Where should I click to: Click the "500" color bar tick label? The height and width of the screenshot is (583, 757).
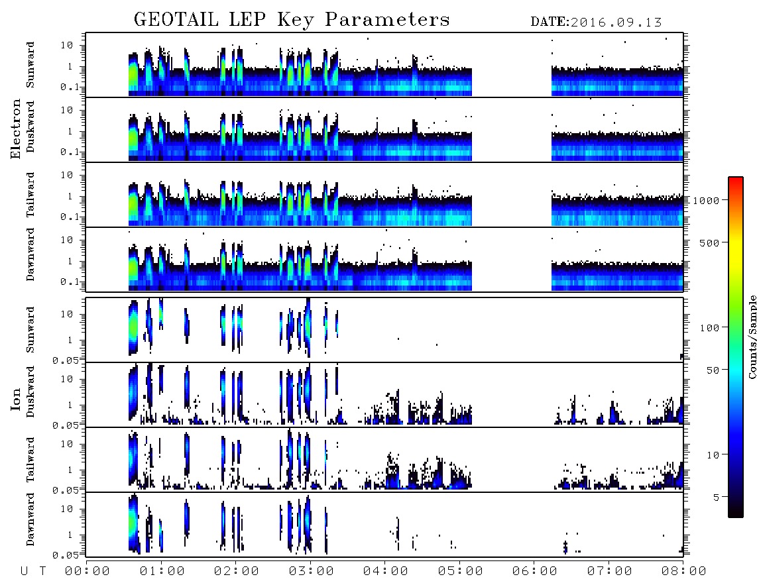tap(710, 243)
